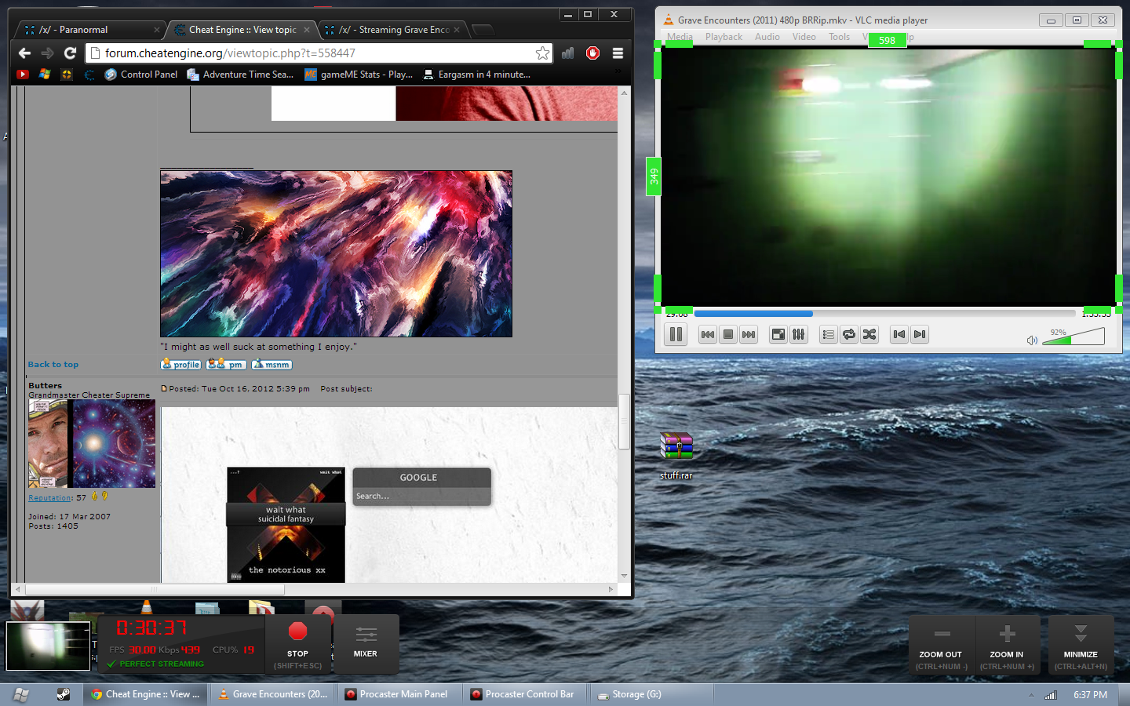The width and height of the screenshot is (1130, 706).
Task: Click the Back to top link
Action: click(x=53, y=365)
